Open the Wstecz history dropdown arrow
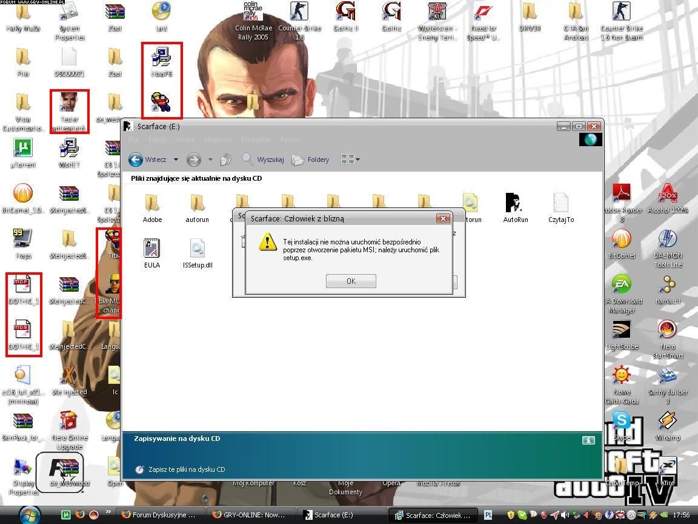698x524 pixels. (x=176, y=160)
